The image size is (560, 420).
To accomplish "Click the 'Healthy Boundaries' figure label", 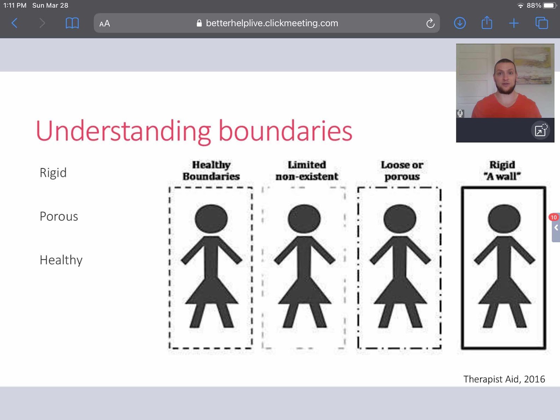I will click(x=211, y=170).
